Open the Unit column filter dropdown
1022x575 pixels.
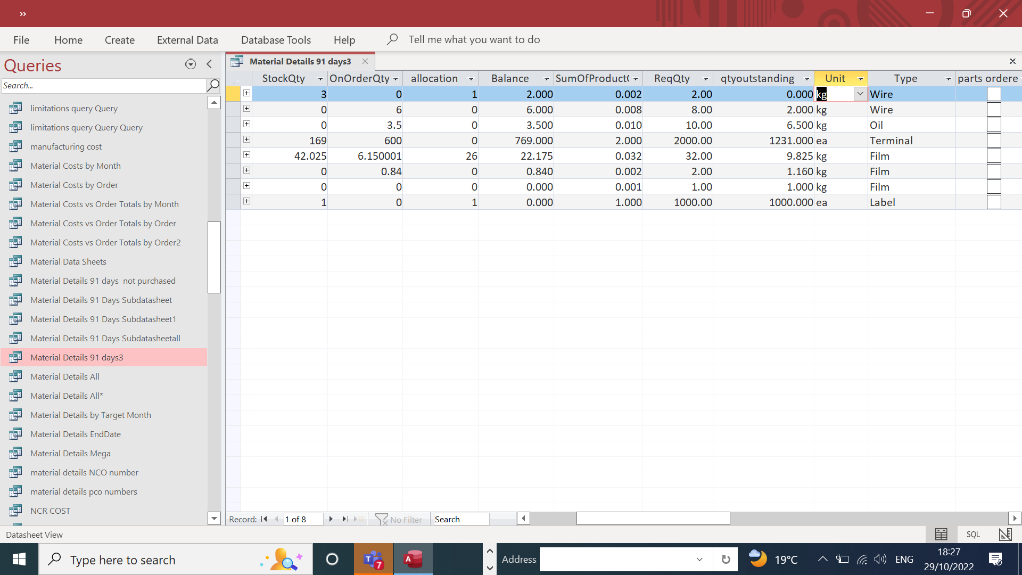[x=861, y=78]
